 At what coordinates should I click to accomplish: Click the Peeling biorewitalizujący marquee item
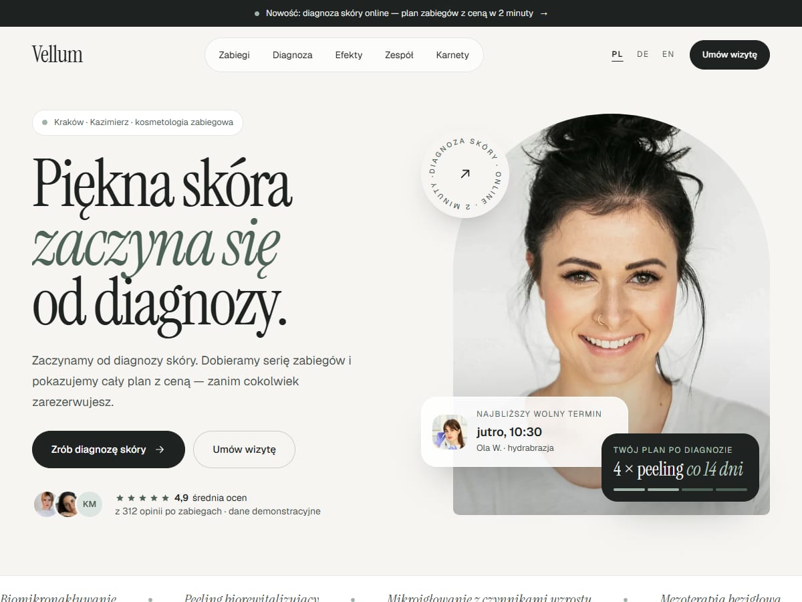click(x=251, y=598)
